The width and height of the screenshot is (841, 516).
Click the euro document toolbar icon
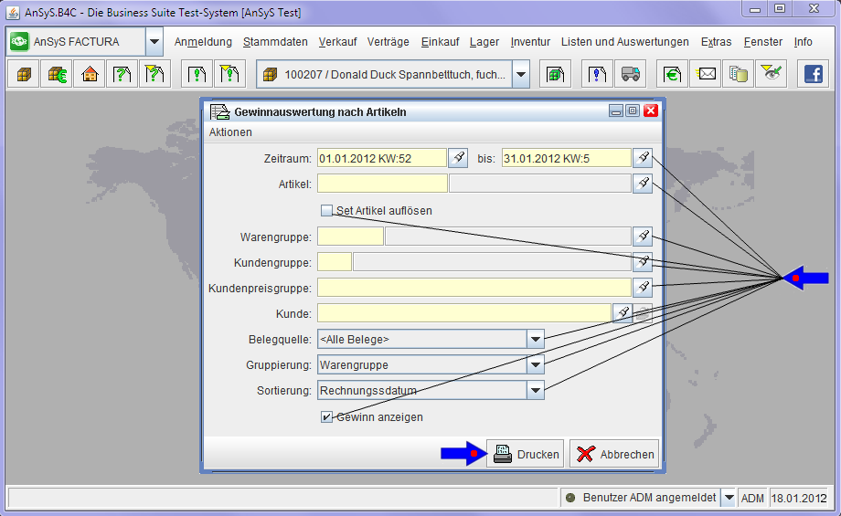[674, 75]
